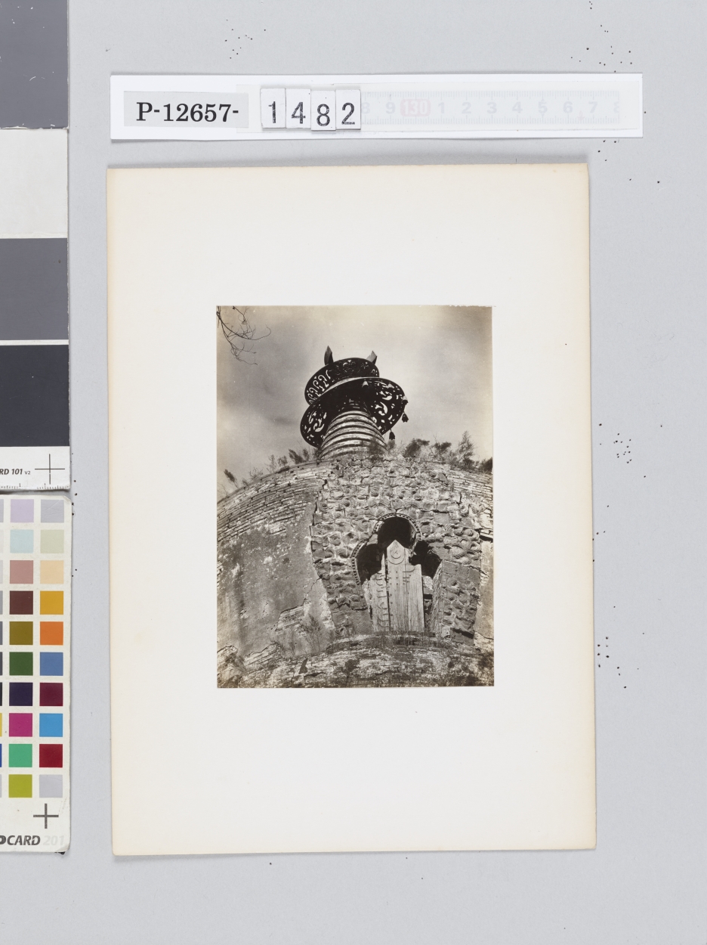This screenshot has width=707, height=945.
Task: Select the dark green color swatch
Action: pos(21,664)
